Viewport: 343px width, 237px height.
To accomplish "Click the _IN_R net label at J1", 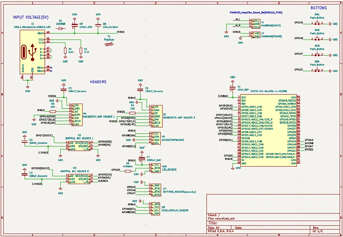I will pos(237,26).
